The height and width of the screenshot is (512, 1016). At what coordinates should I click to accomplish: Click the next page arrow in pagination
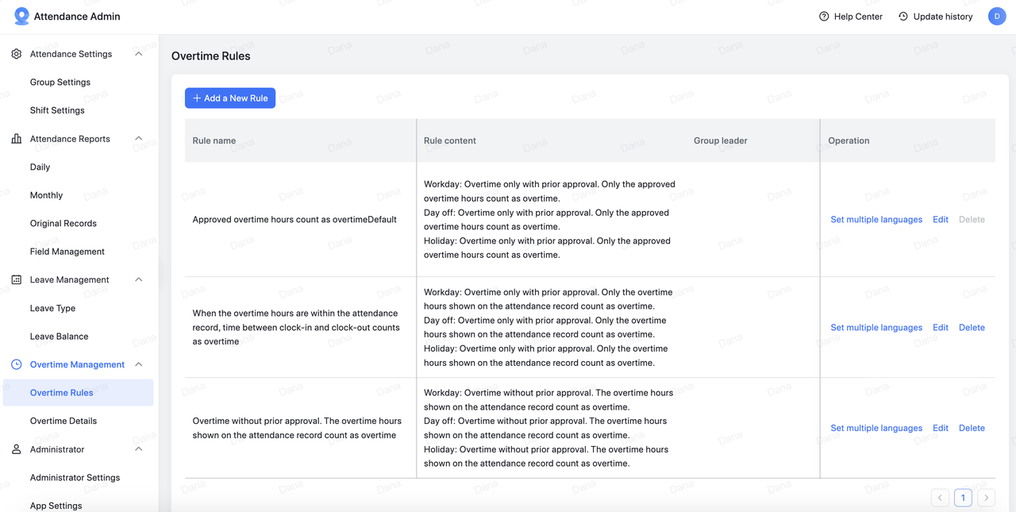pos(986,498)
